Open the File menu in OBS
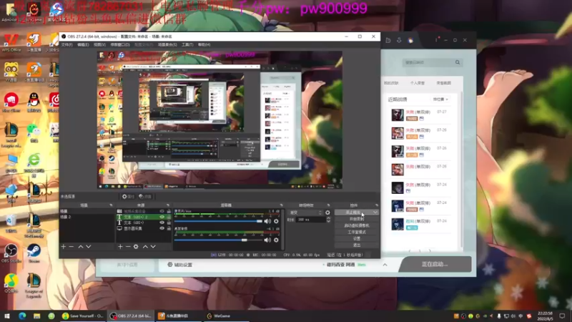The height and width of the screenshot is (322, 572). coord(66,44)
